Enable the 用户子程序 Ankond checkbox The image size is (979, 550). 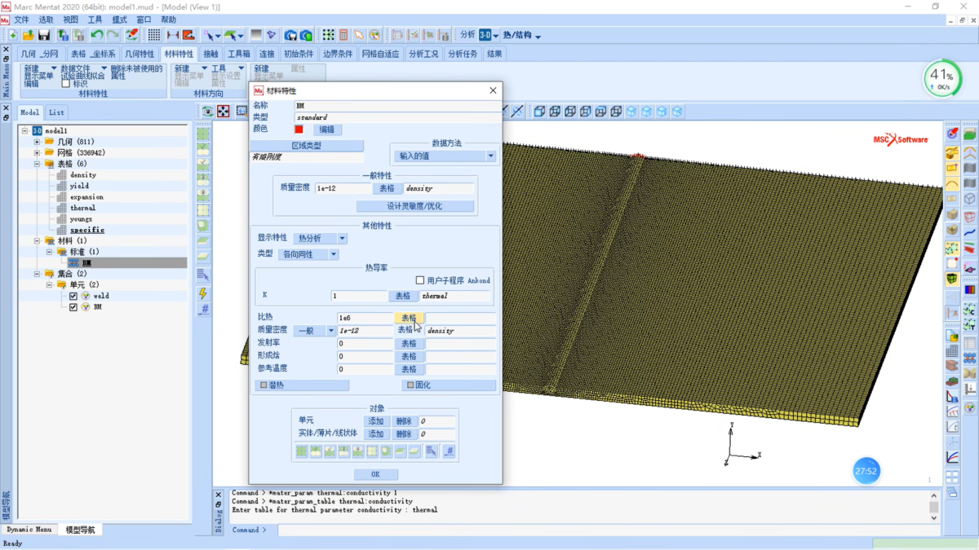click(420, 280)
